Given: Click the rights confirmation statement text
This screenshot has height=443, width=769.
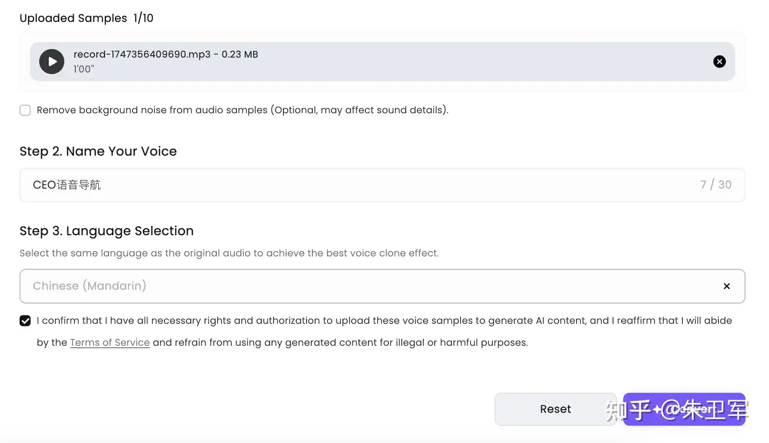Looking at the screenshot, I should pos(384,321).
